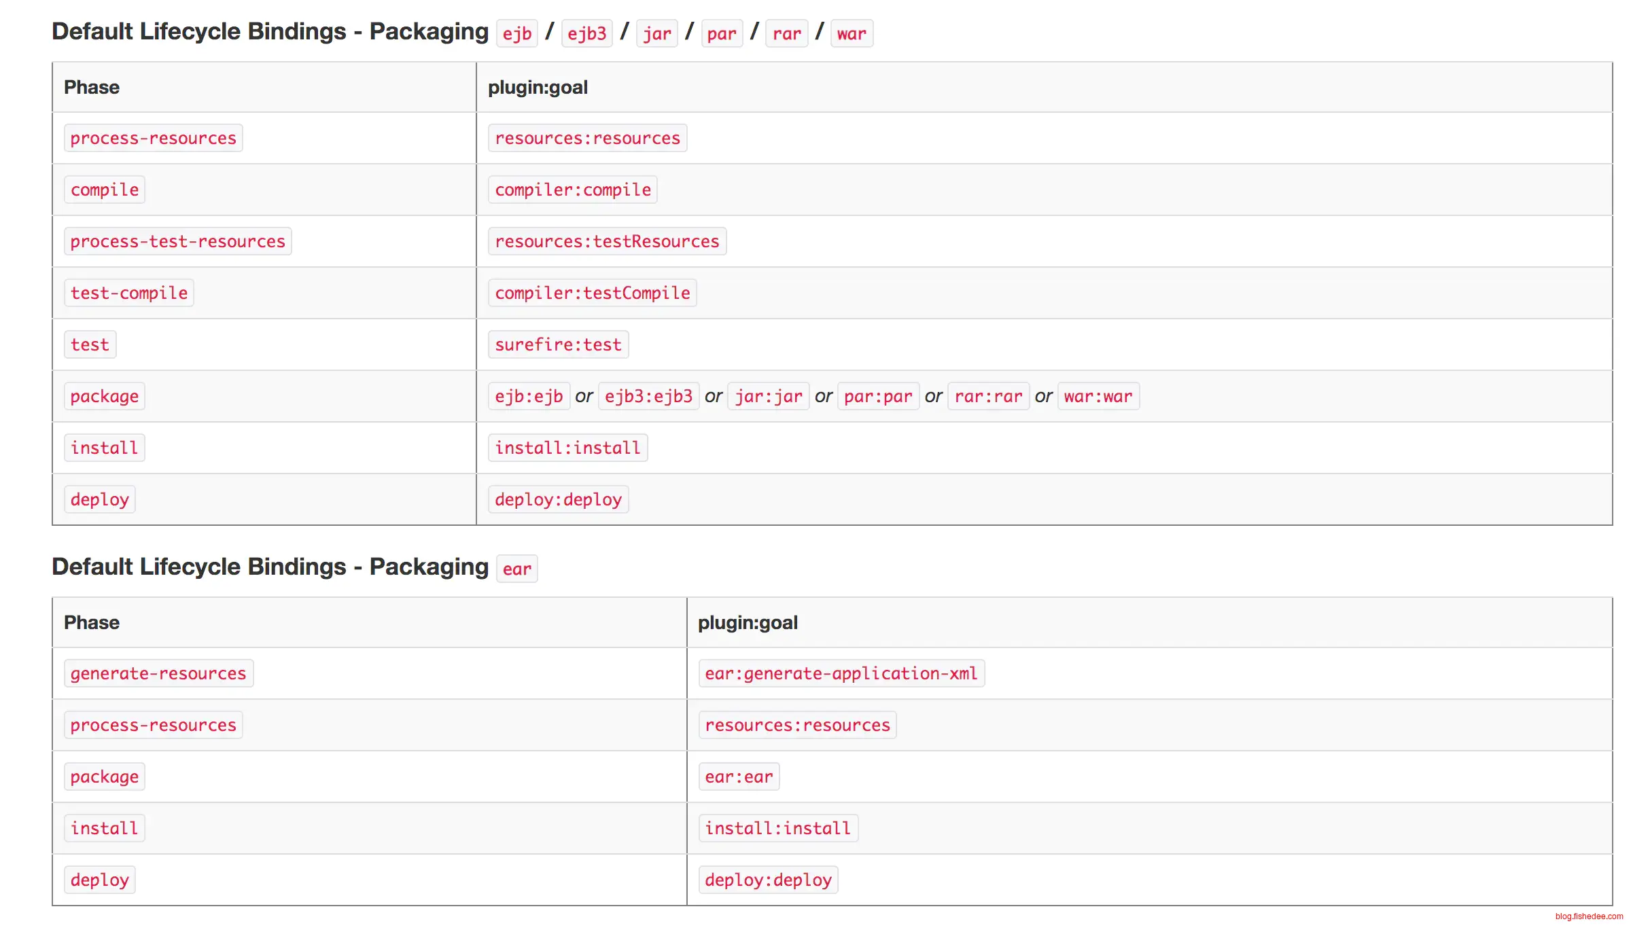Click install:install in the first table
The height and width of the screenshot is (928, 1631).
(x=567, y=448)
